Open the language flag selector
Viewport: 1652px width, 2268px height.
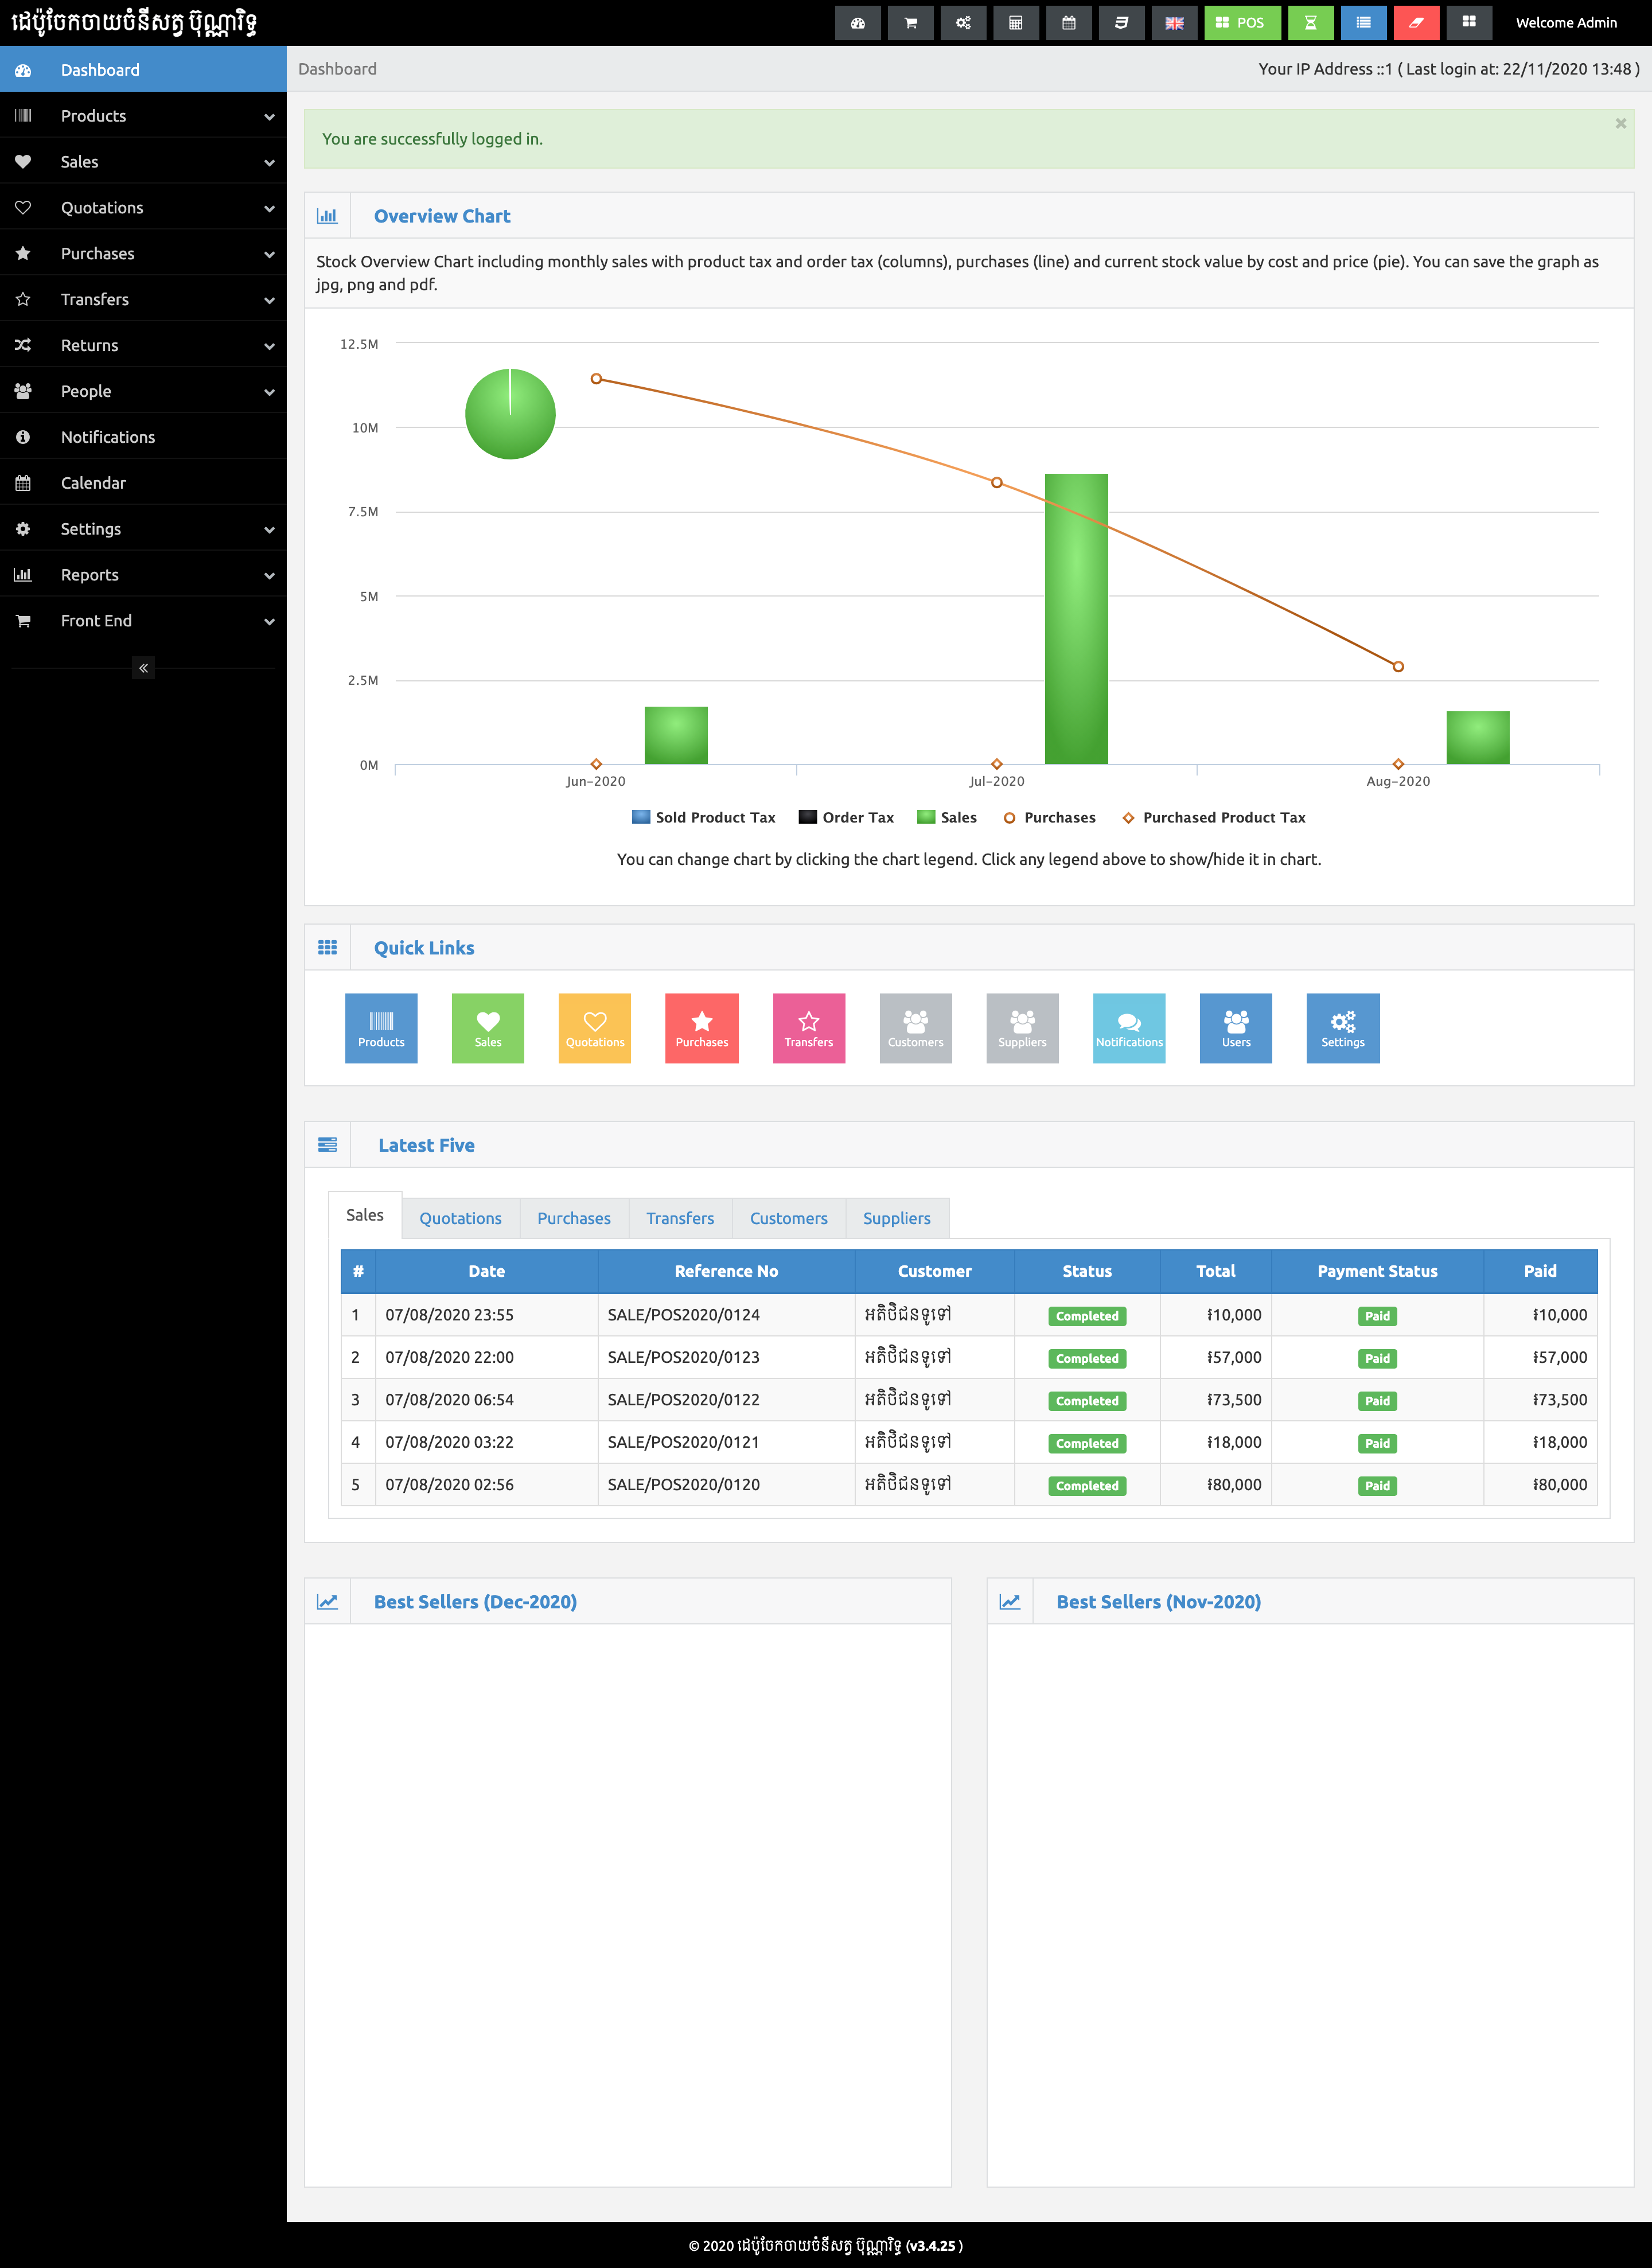[1174, 23]
